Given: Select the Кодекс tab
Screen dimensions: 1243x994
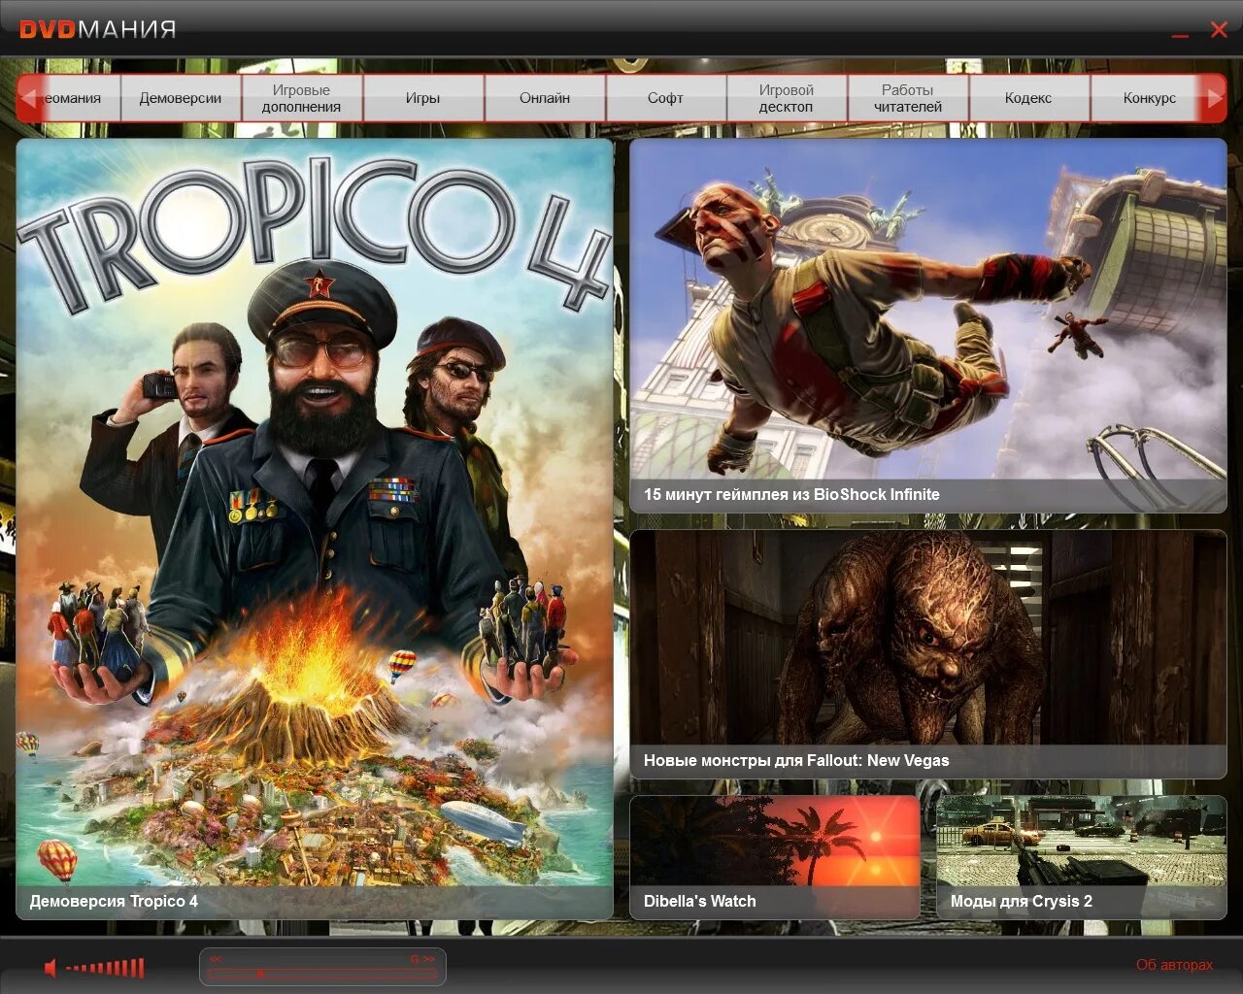Looking at the screenshot, I should [x=1028, y=98].
